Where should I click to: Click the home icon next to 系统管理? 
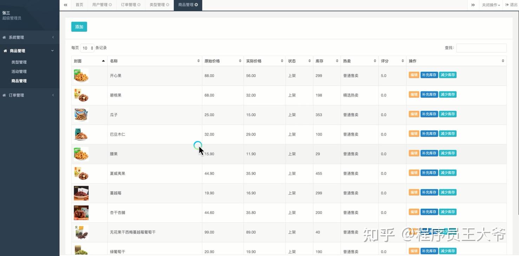tap(4, 37)
